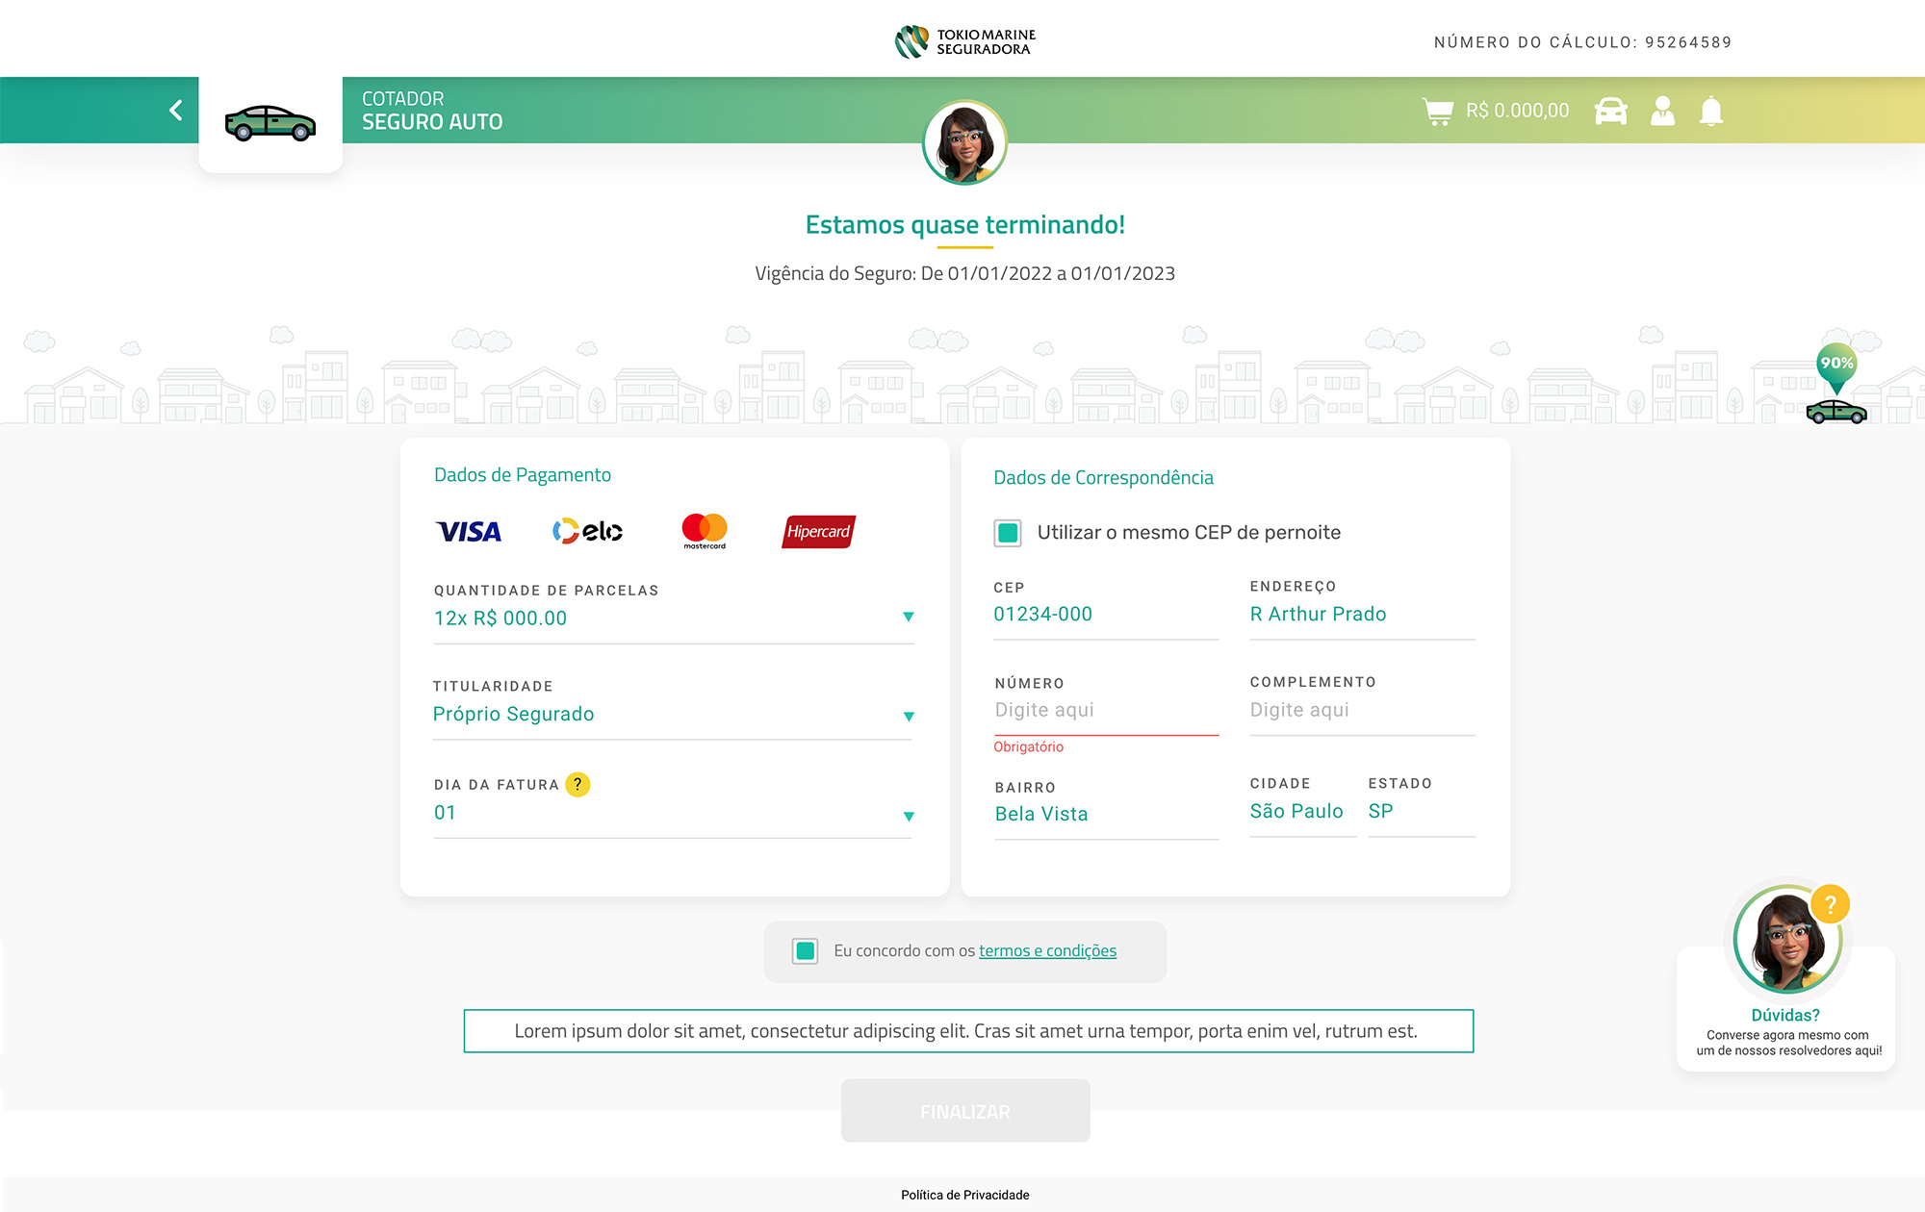Screen dimensions: 1925x1212
Task: Select Visa card brand
Action: 469,531
